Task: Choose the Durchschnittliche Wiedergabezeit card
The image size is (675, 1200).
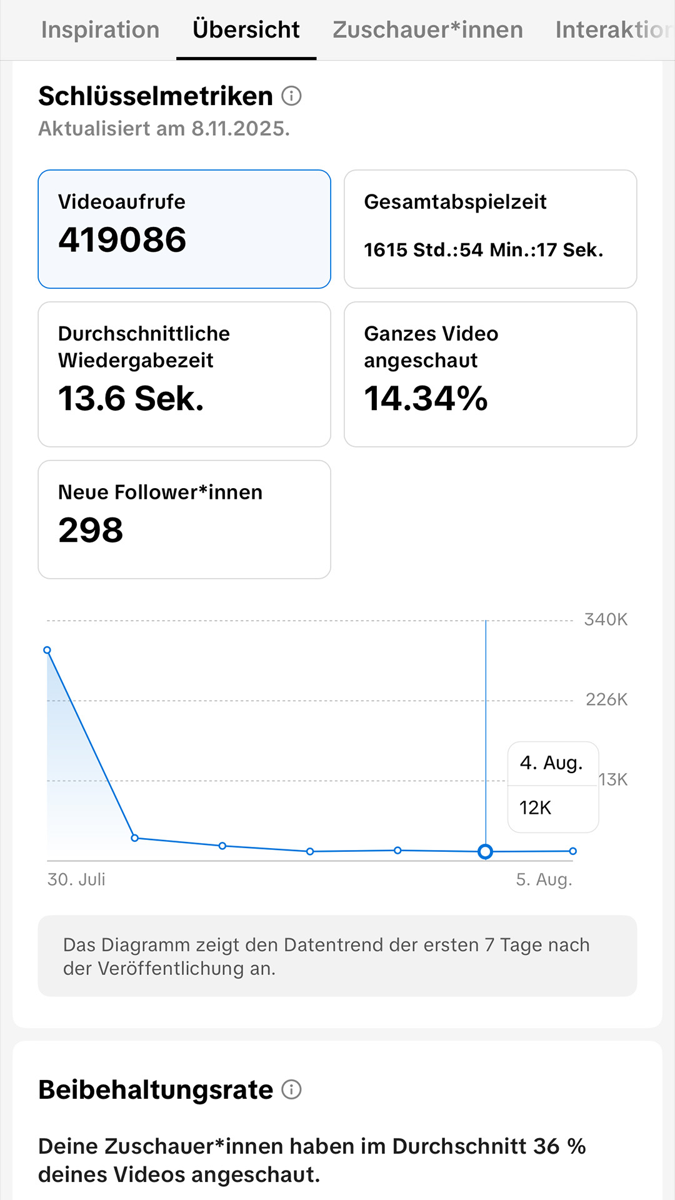Action: (x=184, y=374)
